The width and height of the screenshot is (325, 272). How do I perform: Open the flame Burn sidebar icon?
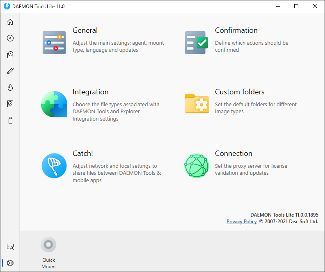[10, 87]
